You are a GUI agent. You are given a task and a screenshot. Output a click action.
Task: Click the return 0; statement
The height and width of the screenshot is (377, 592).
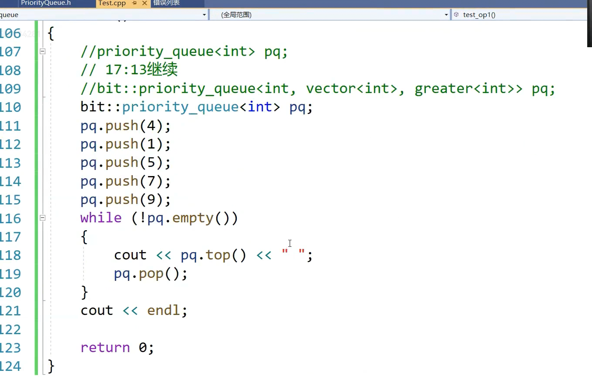coord(117,348)
